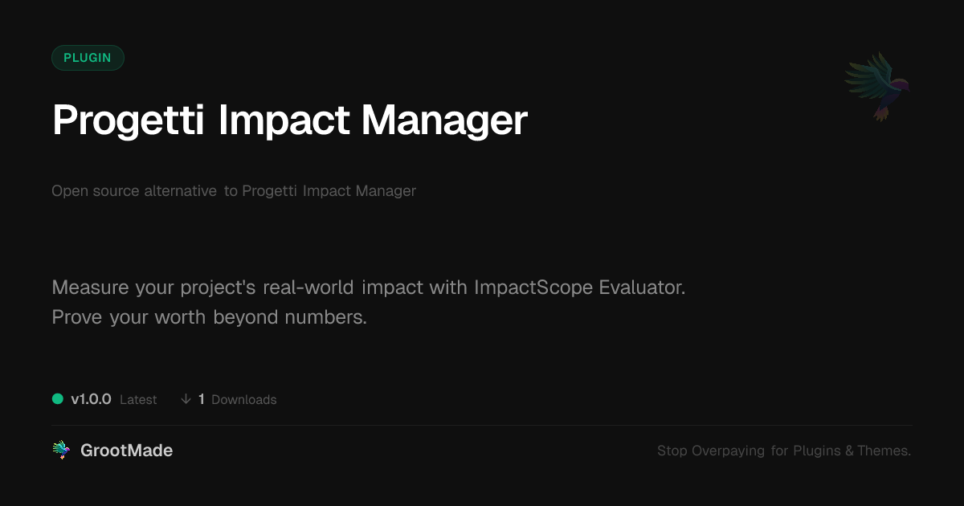Click "Open source alternative" subtitle text
The height and width of the screenshot is (506, 964).
coord(134,191)
